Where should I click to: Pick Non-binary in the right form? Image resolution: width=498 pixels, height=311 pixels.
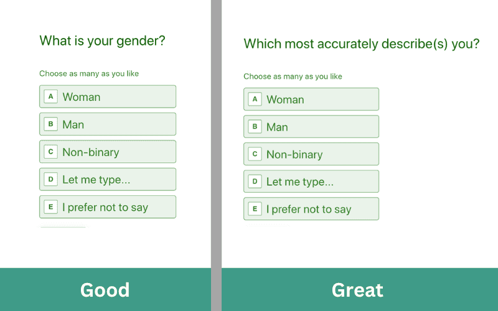pyautogui.click(x=311, y=154)
